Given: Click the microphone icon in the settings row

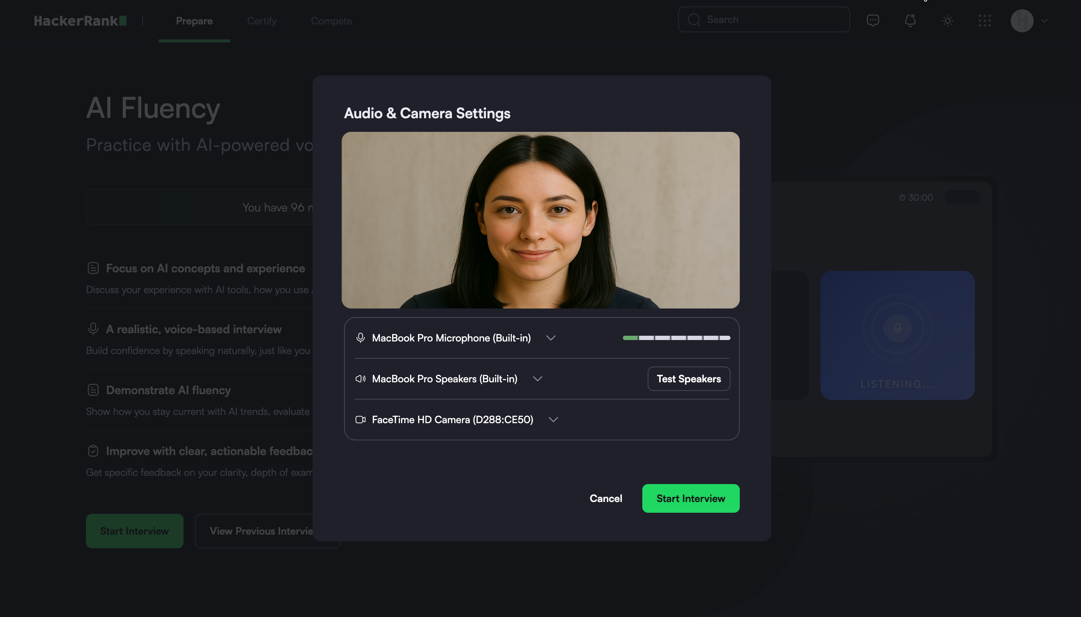Looking at the screenshot, I should tap(360, 338).
